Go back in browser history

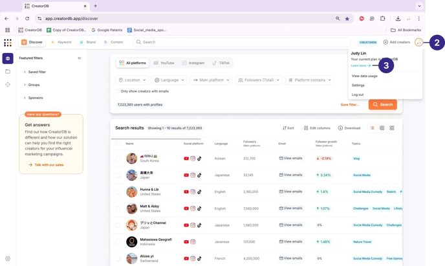6,19
